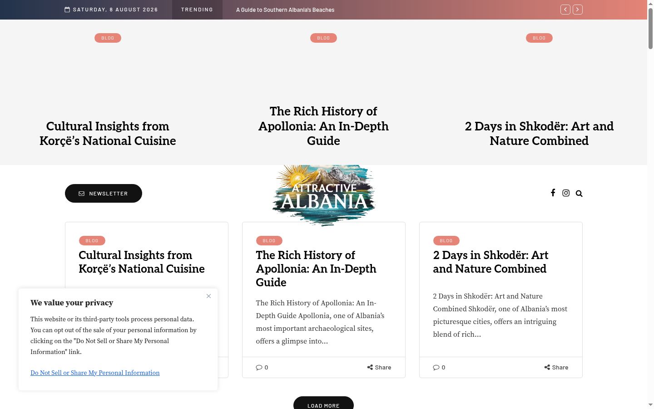This screenshot has width=654, height=409.
Task: Open card title 2 Days in Shkodër
Action: coord(490,262)
